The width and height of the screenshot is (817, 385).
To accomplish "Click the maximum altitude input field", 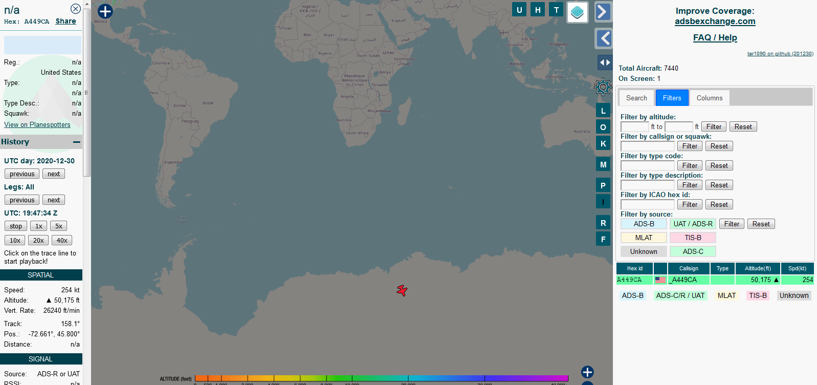I will pyautogui.click(x=679, y=127).
